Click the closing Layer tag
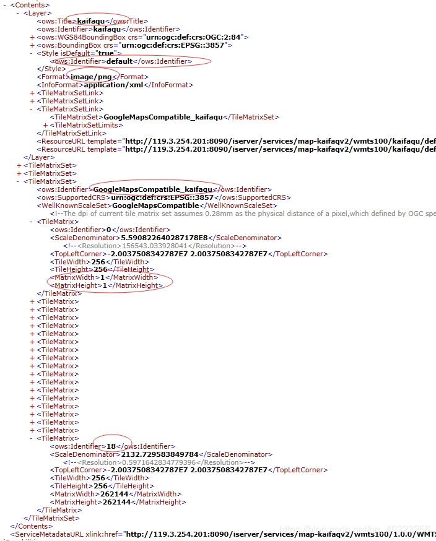The image size is (436, 541). [39, 157]
